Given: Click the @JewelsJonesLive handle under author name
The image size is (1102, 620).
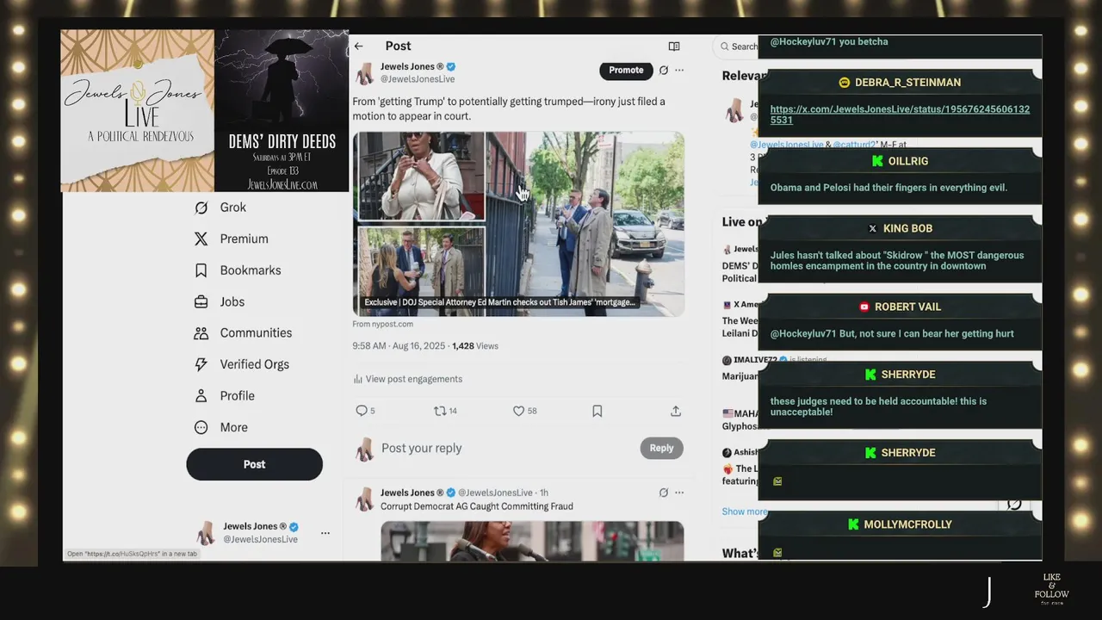Looking at the screenshot, I should [418, 79].
